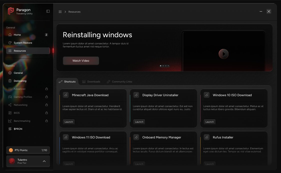Expand the Tulantro account menu chevron

[44, 161]
